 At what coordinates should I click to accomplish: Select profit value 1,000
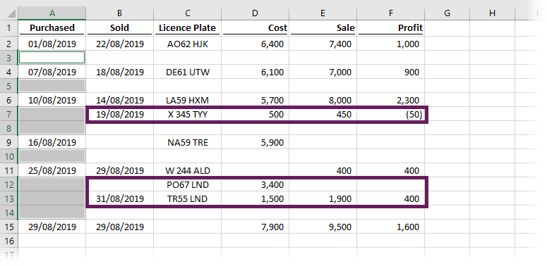click(391, 44)
